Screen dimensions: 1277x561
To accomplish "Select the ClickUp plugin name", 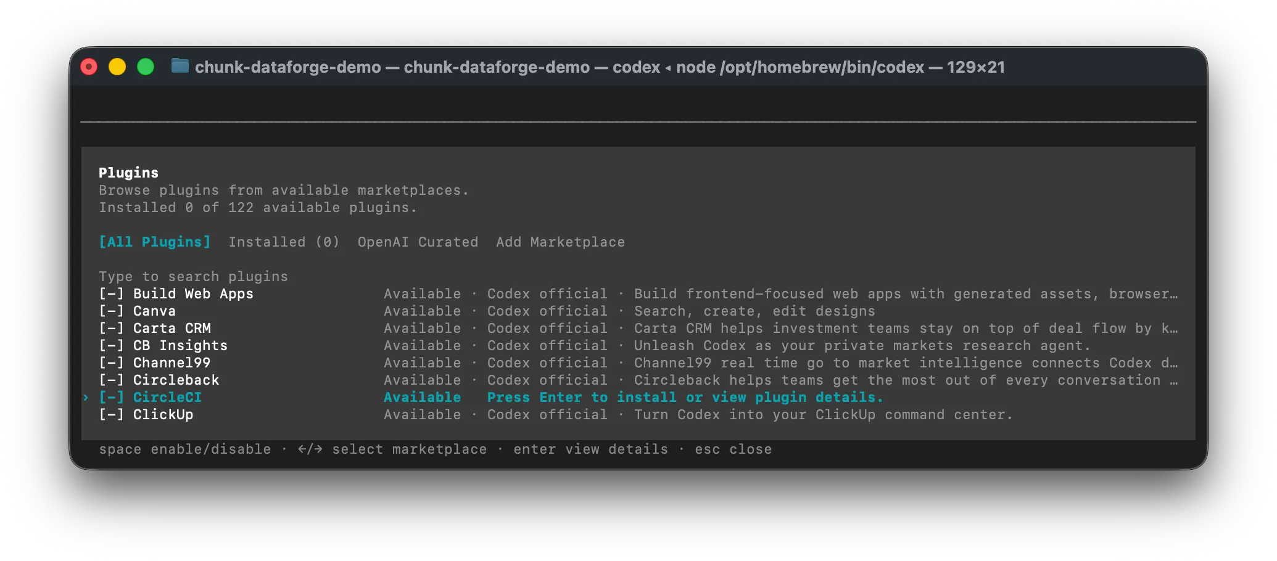I will tap(163, 415).
